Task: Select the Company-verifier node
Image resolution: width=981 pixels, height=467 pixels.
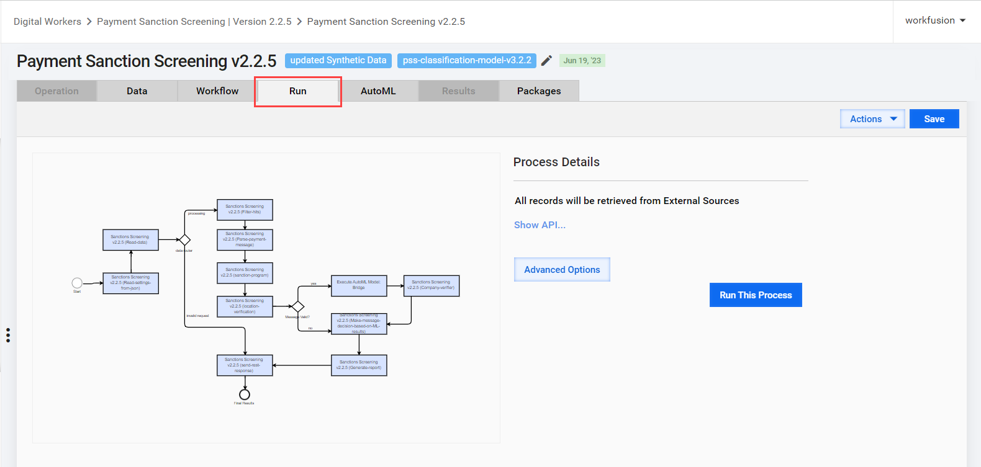Action: pyautogui.click(x=432, y=285)
